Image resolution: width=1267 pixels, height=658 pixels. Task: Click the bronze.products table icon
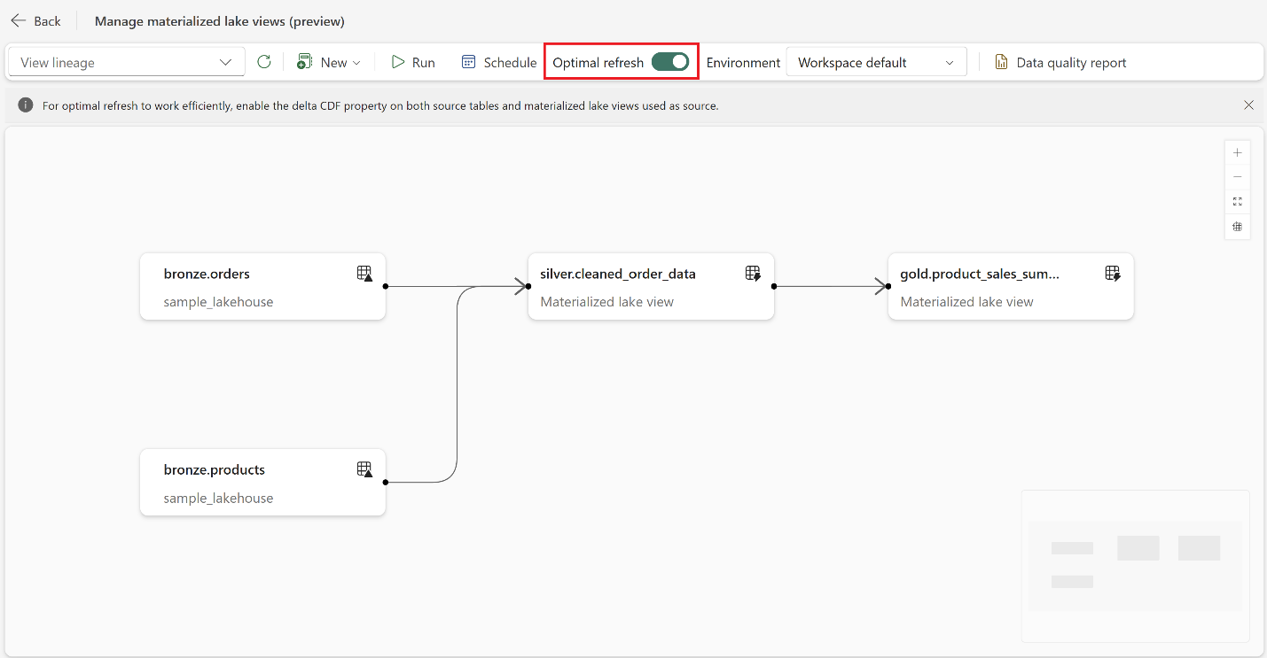pyautogui.click(x=364, y=469)
